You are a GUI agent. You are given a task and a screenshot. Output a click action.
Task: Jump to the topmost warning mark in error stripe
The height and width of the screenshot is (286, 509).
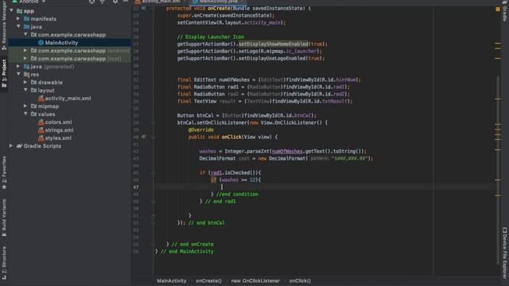[x=498, y=43]
